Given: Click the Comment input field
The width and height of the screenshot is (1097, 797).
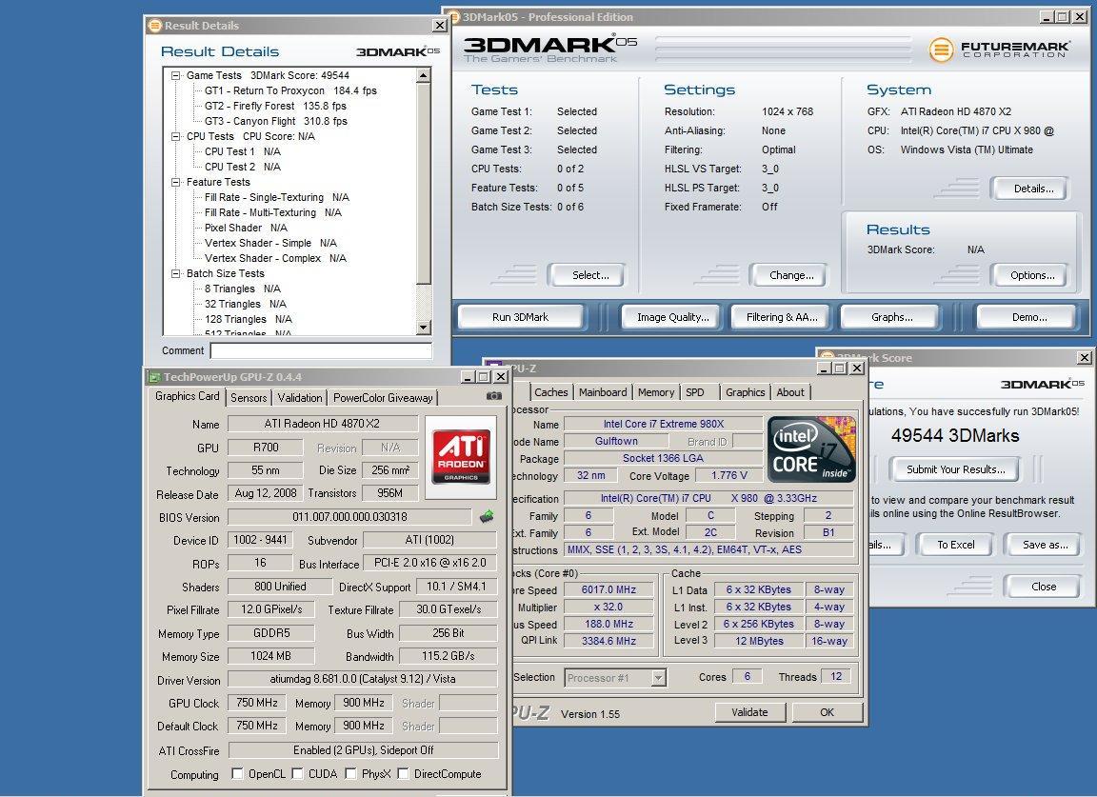Looking at the screenshot, I should click(321, 350).
